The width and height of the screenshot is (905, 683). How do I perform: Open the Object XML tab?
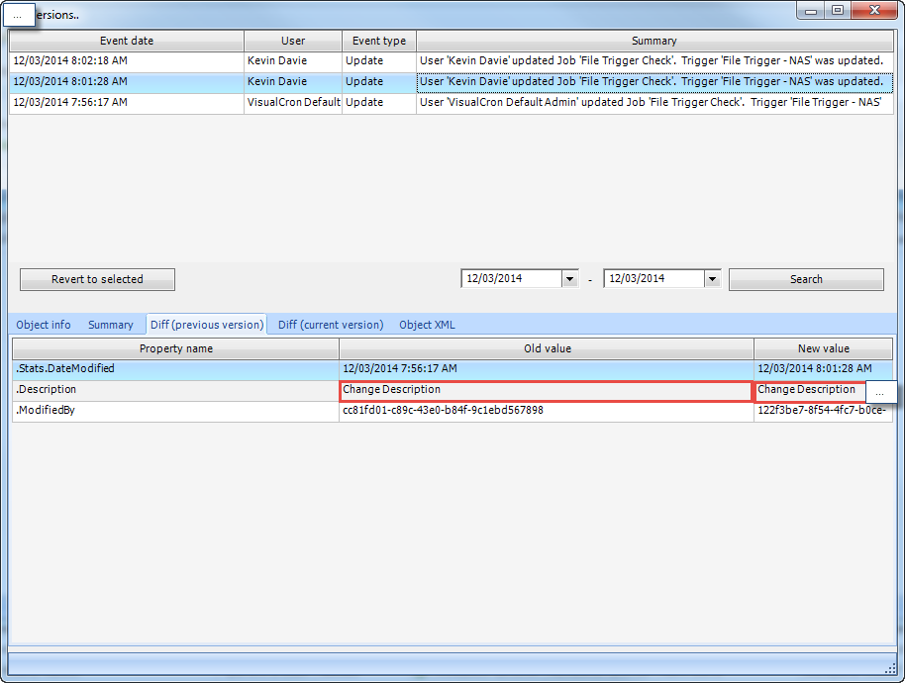click(x=427, y=325)
